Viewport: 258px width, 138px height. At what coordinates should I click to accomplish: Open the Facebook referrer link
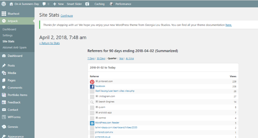(x=100, y=86)
